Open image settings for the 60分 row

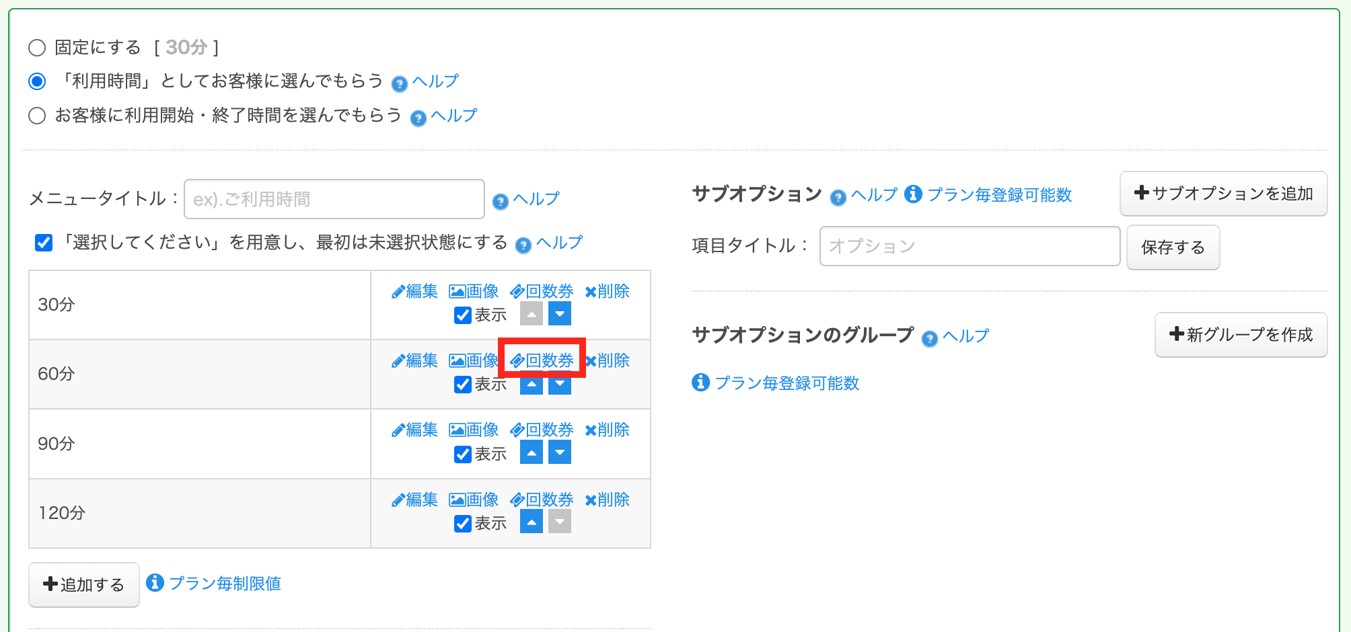click(x=473, y=361)
